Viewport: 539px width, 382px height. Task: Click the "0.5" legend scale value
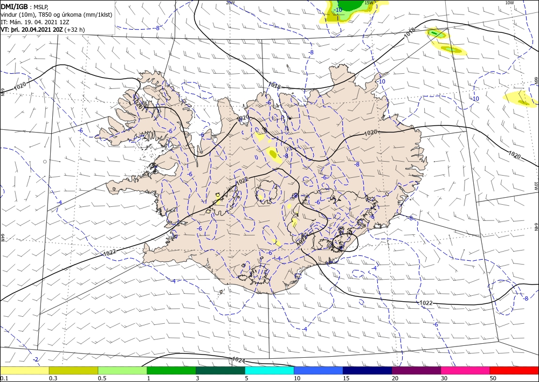point(102,378)
